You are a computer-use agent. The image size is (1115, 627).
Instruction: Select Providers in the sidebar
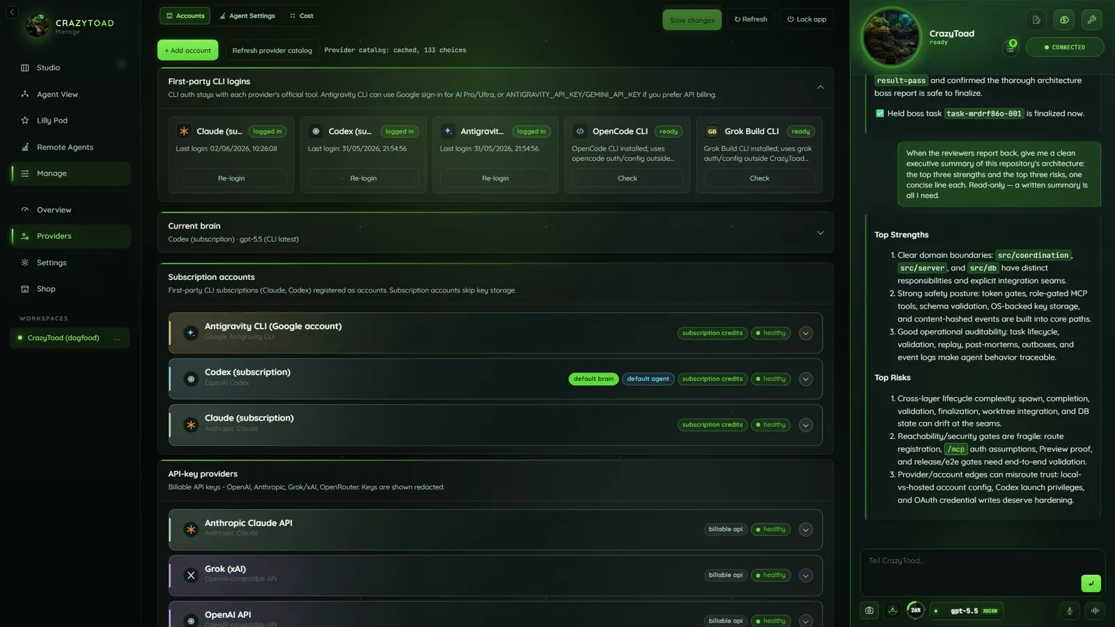70,236
